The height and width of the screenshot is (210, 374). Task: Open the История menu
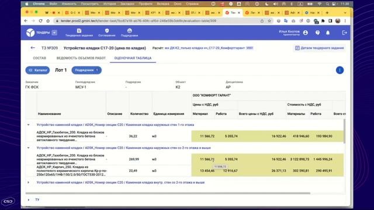[110, 4]
